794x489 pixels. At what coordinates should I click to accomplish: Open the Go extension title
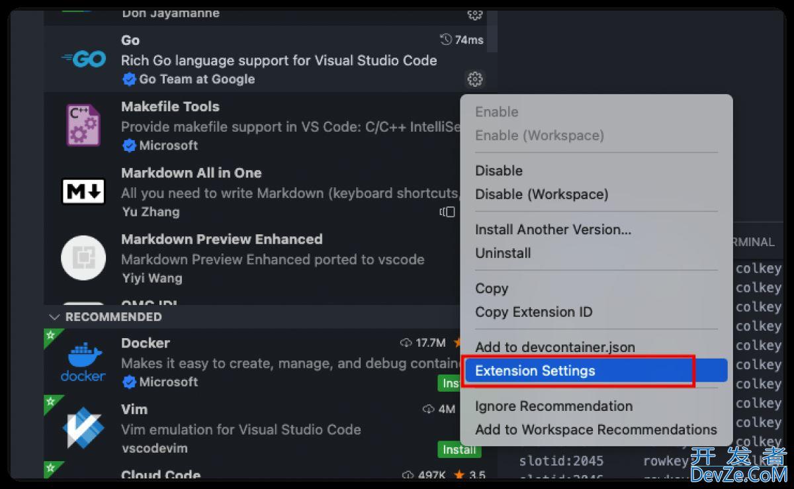(130, 40)
